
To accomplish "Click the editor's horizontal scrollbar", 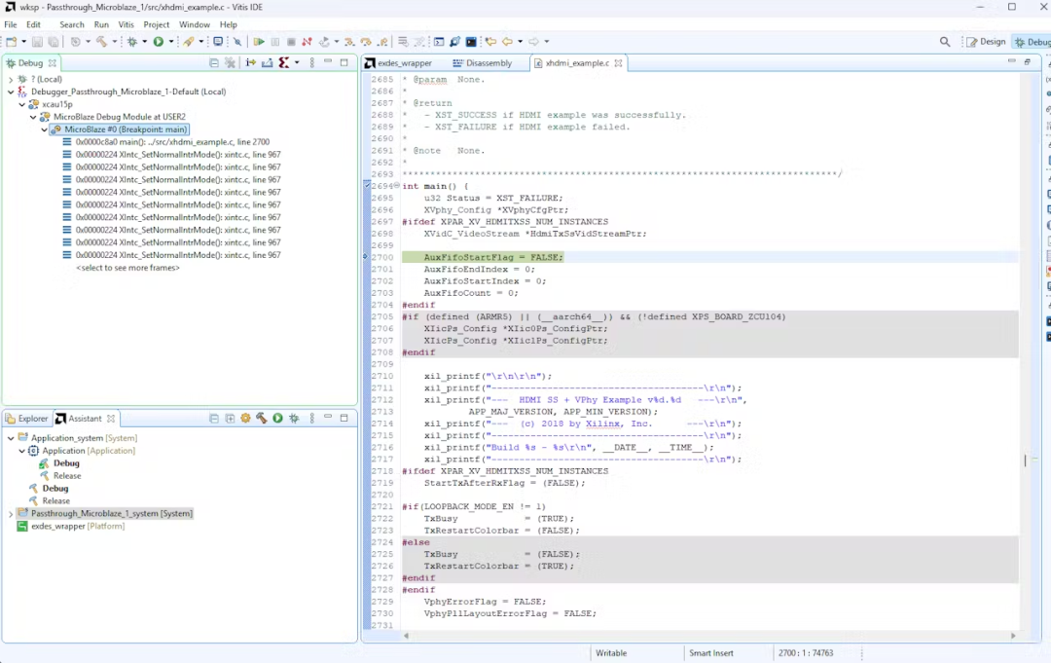I will pyautogui.click(x=681, y=636).
